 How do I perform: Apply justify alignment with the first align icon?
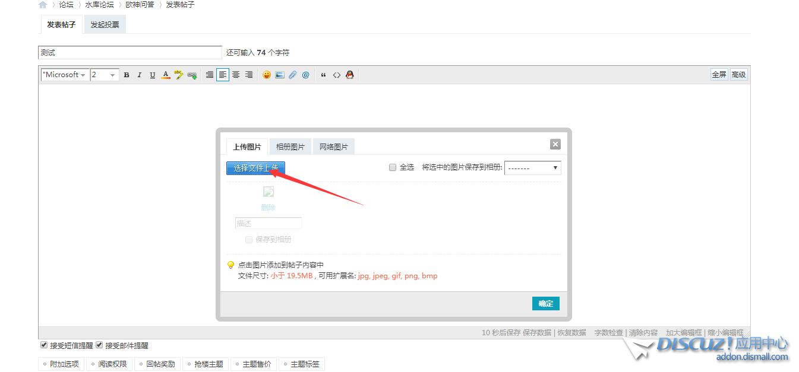[210, 75]
